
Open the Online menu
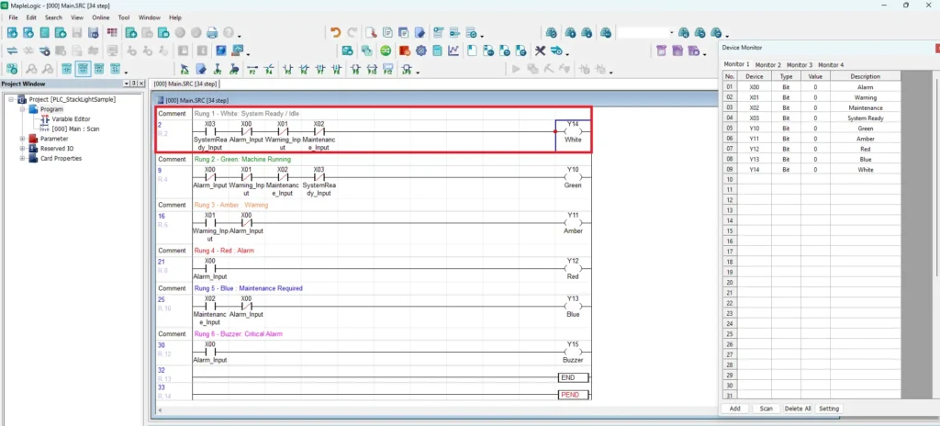tap(101, 17)
